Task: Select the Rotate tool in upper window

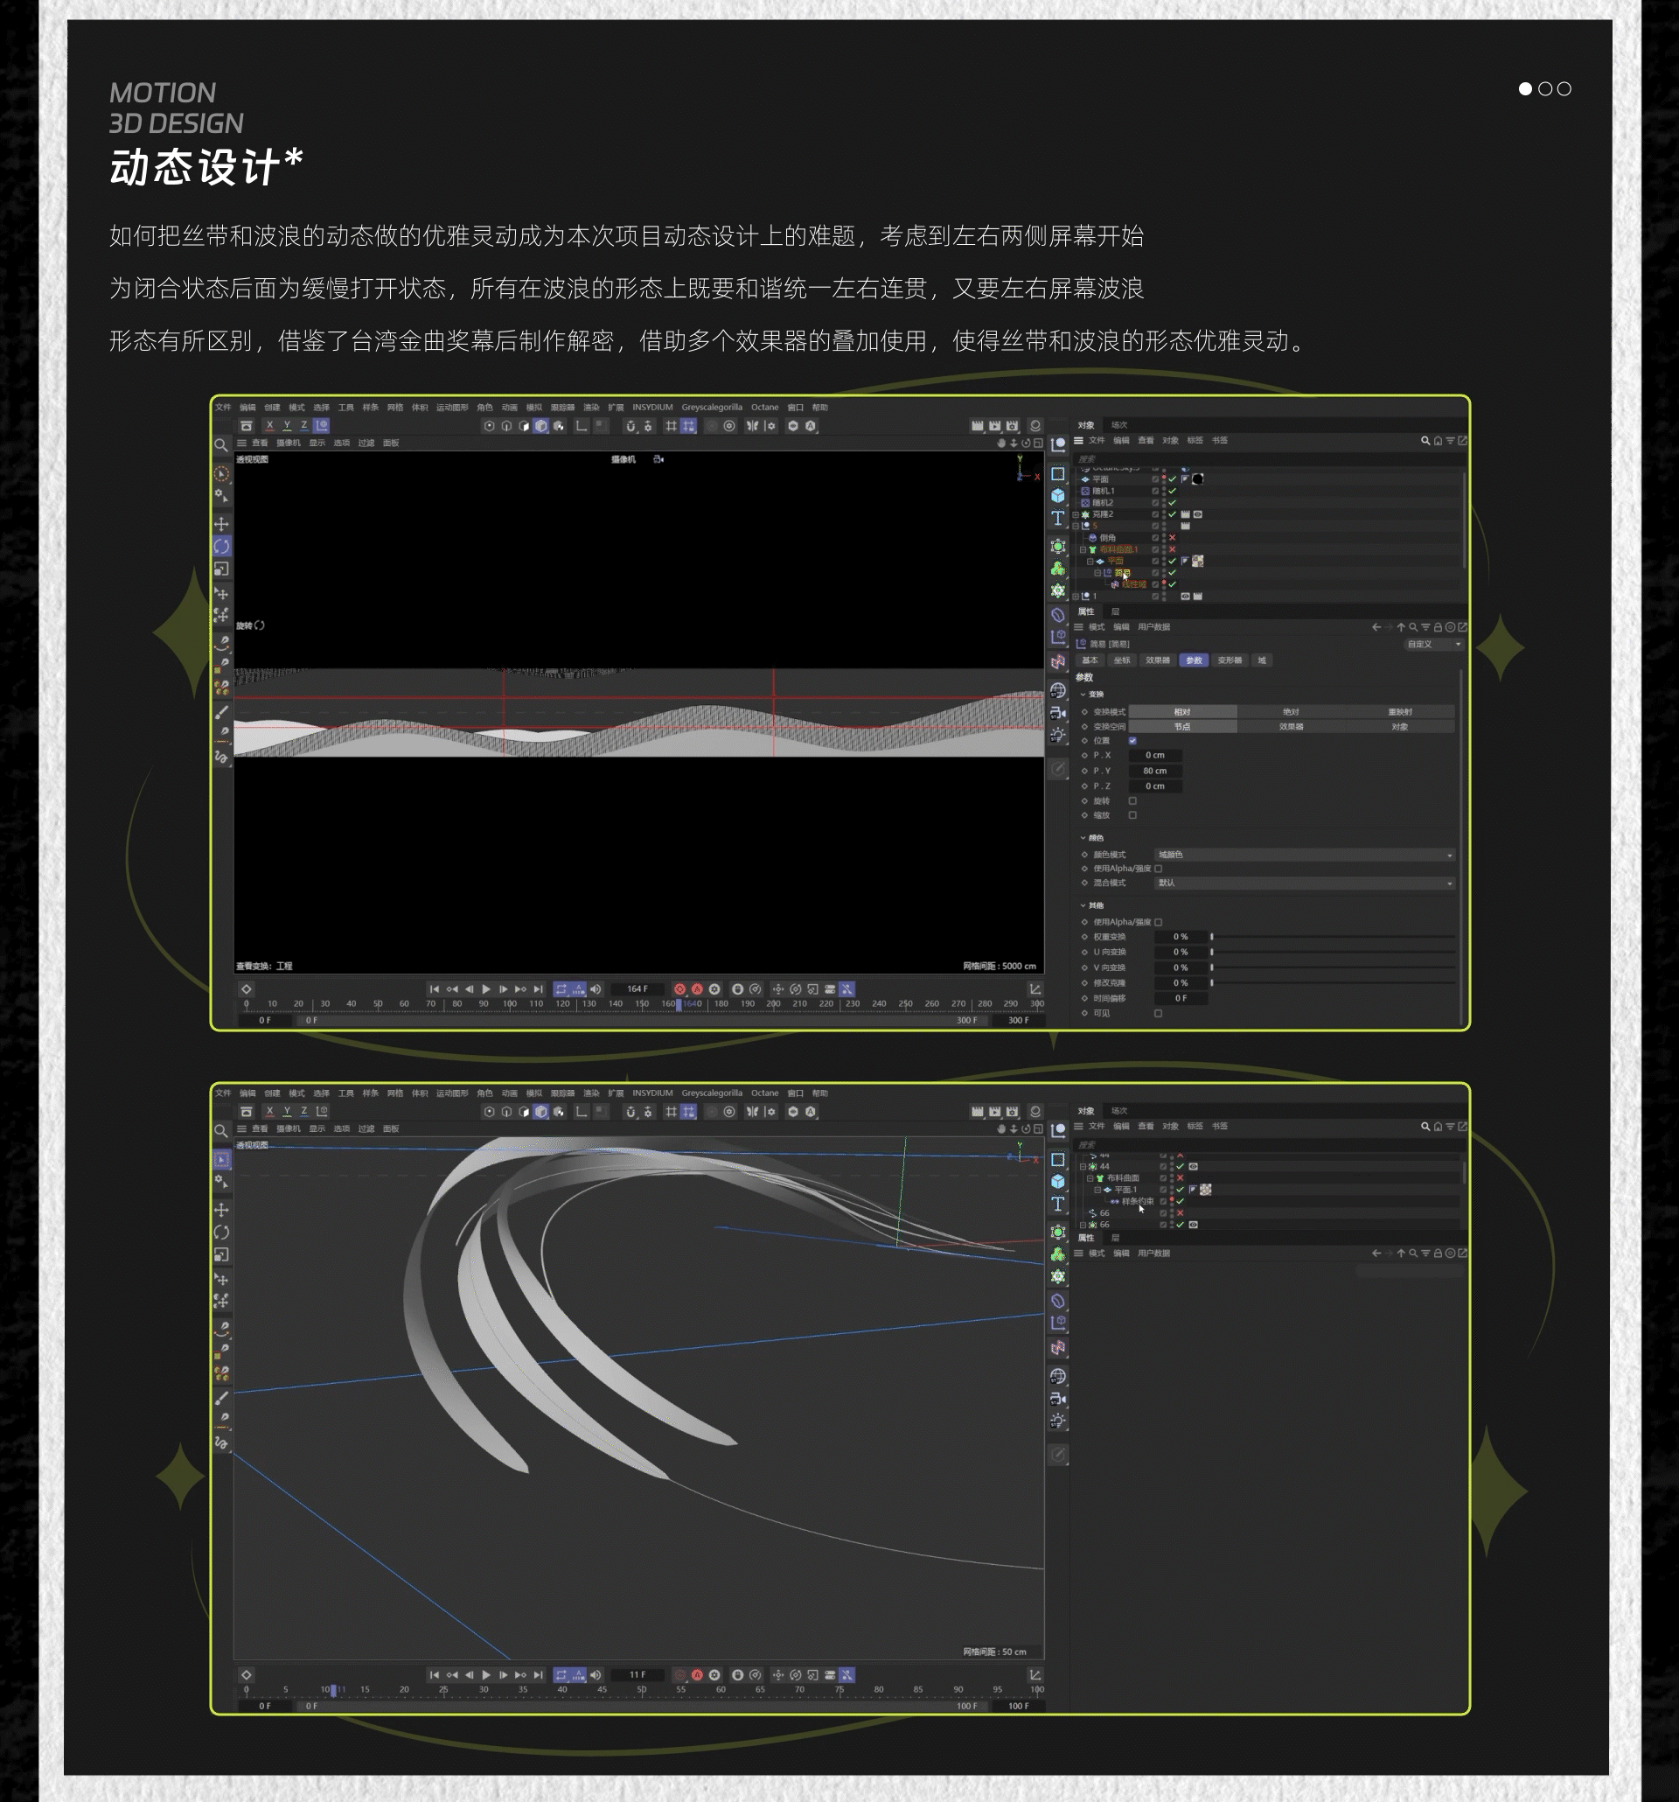Action: tap(221, 546)
